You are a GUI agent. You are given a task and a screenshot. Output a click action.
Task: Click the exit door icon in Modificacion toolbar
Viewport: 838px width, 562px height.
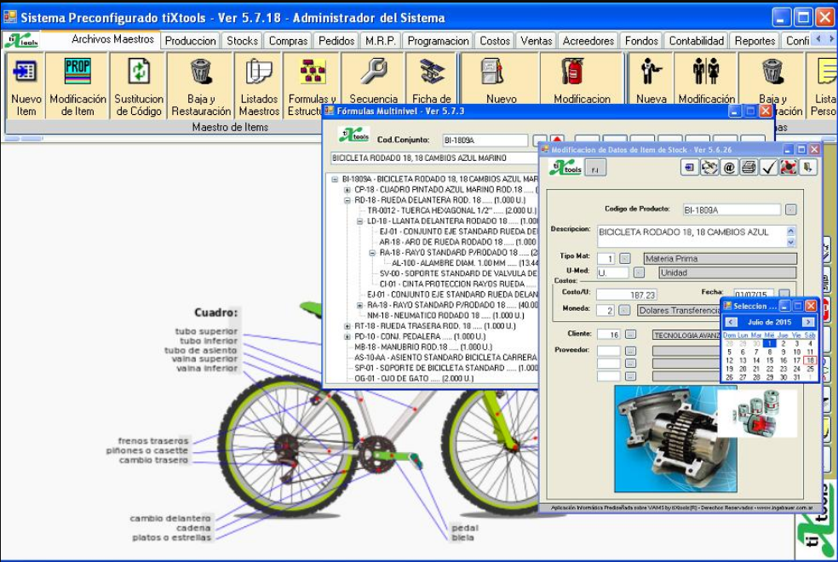[x=808, y=168]
